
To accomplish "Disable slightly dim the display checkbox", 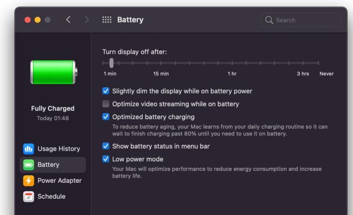I will click(x=105, y=91).
